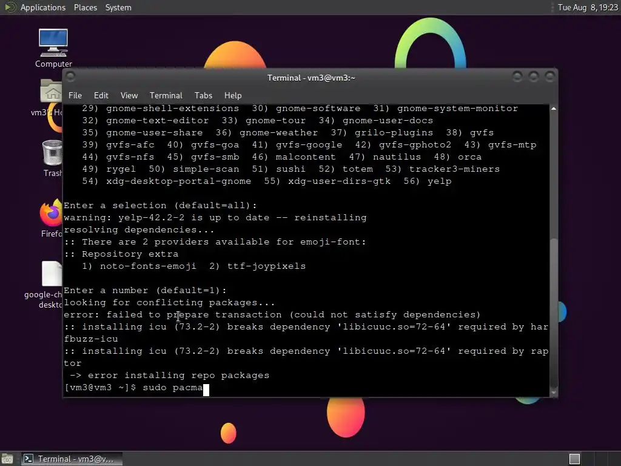Open the Applications menu
This screenshot has height=466, width=621.
click(43, 7)
